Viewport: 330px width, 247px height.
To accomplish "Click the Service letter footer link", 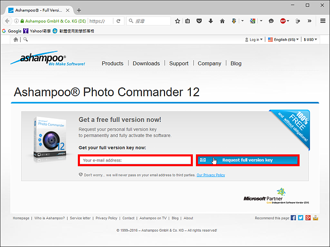I will (80, 218).
